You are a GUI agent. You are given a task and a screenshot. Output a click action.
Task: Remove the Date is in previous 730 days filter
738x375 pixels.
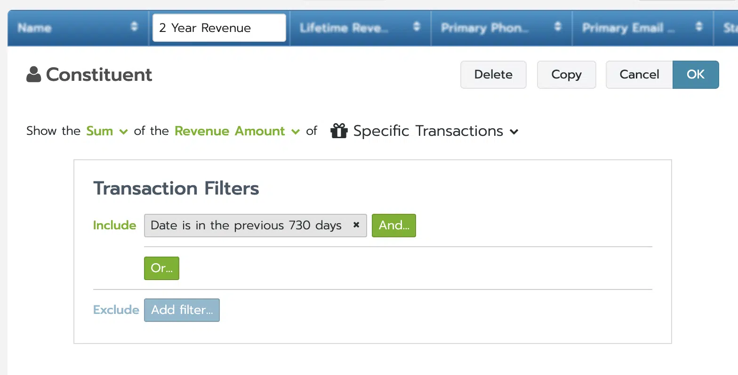pyautogui.click(x=356, y=225)
